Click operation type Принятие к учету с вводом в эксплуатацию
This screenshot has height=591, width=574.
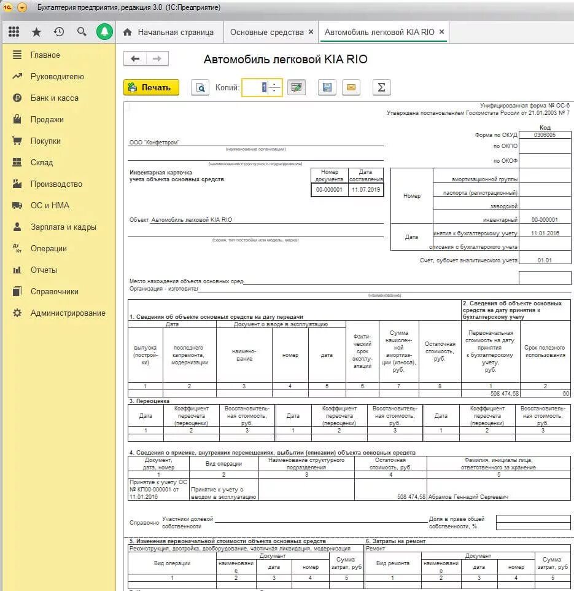click(x=223, y=490)
